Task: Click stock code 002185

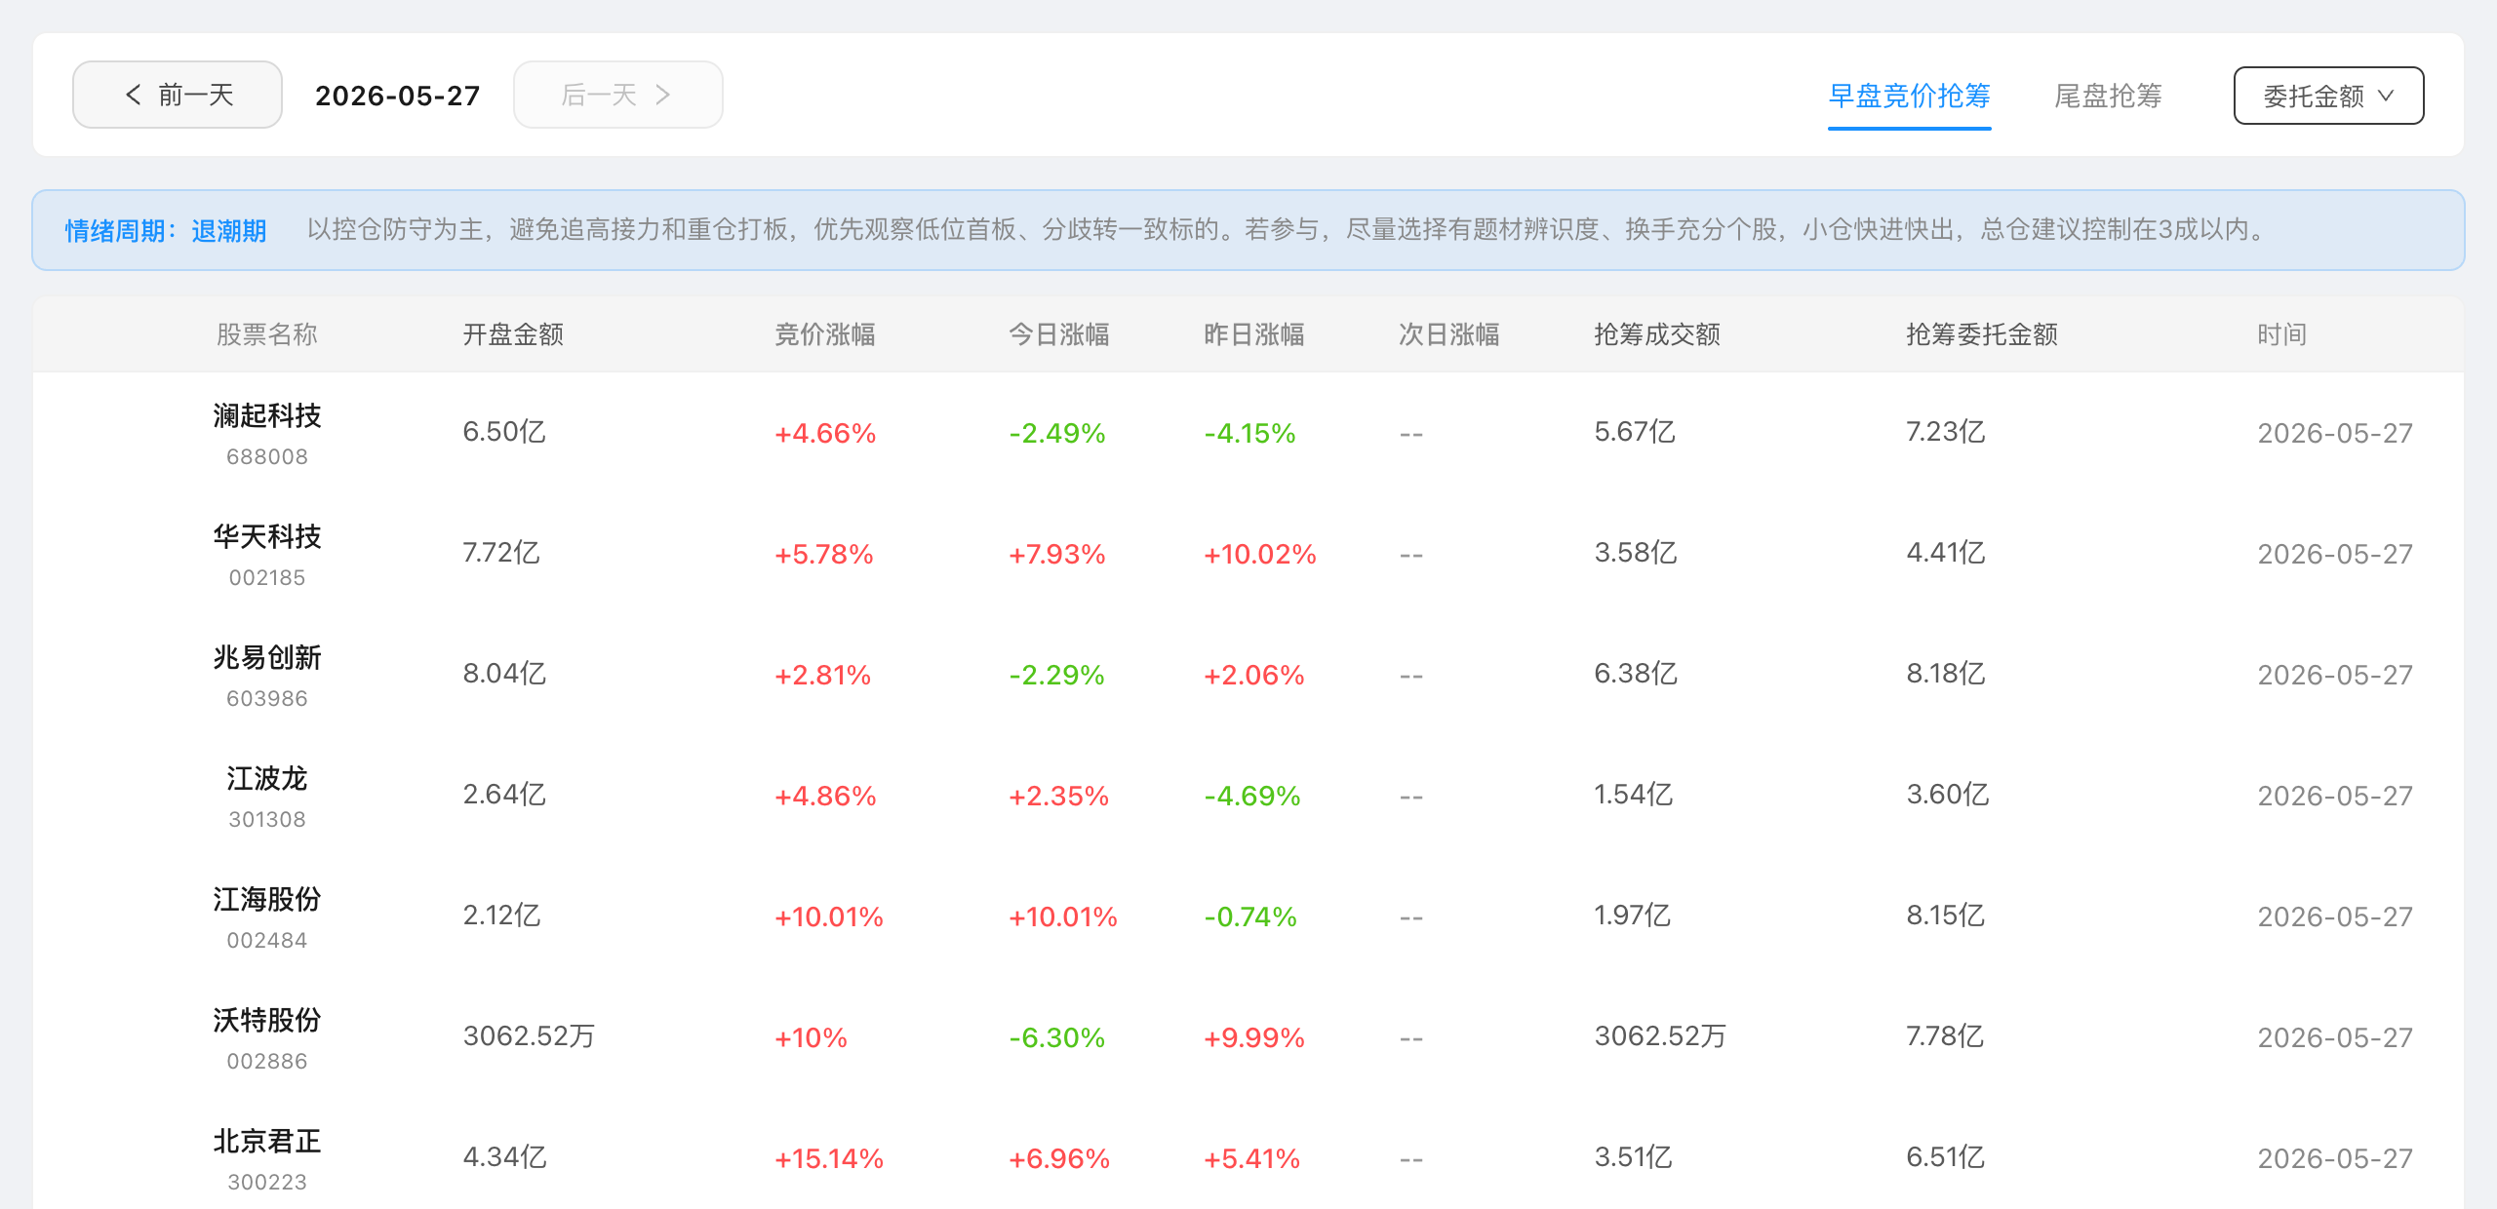Action: [x=267, y=577]
